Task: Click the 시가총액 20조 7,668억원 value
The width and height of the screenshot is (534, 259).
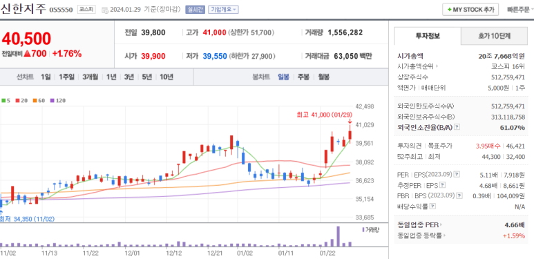Action: 502,56
